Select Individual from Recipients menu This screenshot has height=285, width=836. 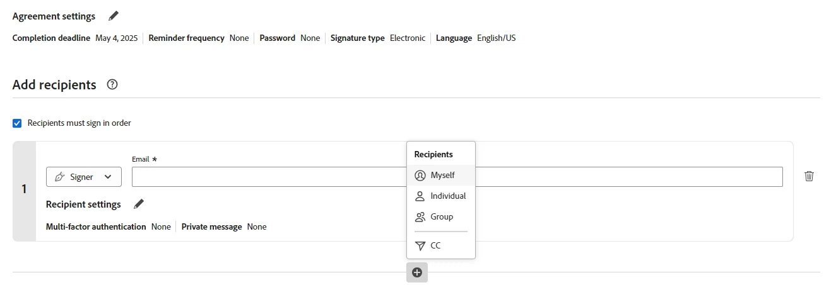coord(448,196)
